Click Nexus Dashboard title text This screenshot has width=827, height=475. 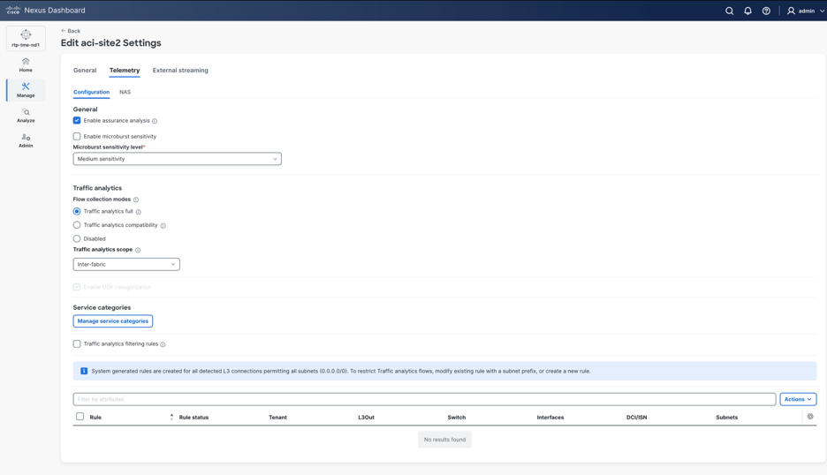click(x=54, y=10)
